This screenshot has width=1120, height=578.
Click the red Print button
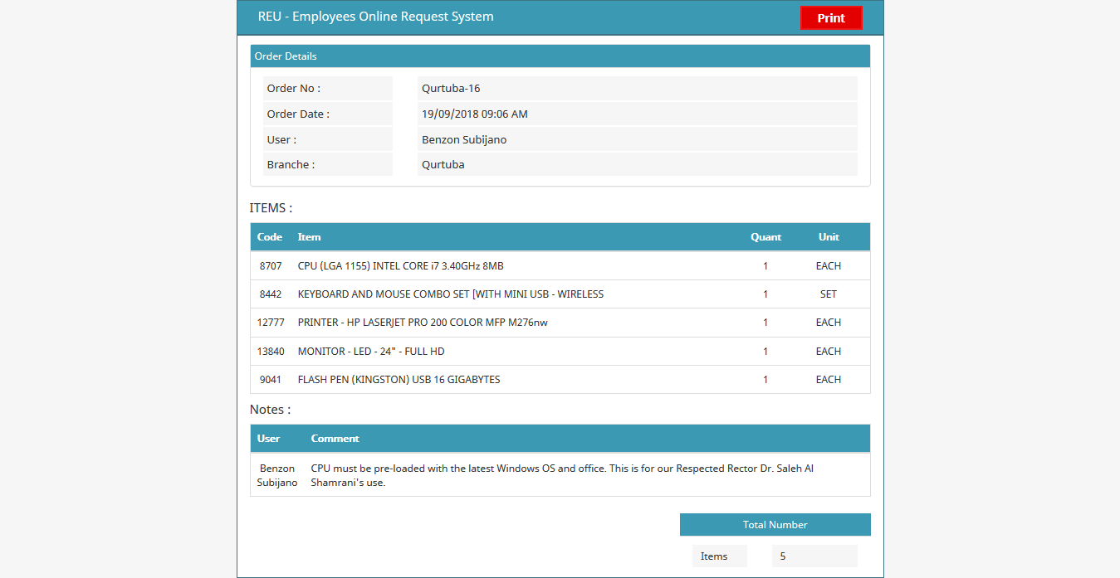[831, 17]
